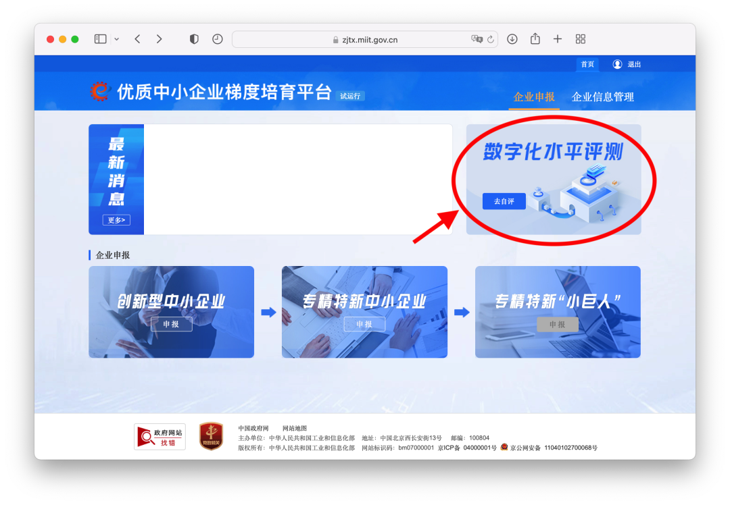Reload the page with the refresh icon
730x505 pixels.
491,40
